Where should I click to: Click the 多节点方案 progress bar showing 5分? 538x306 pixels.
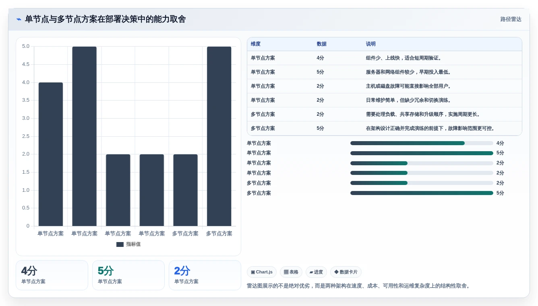422,193
